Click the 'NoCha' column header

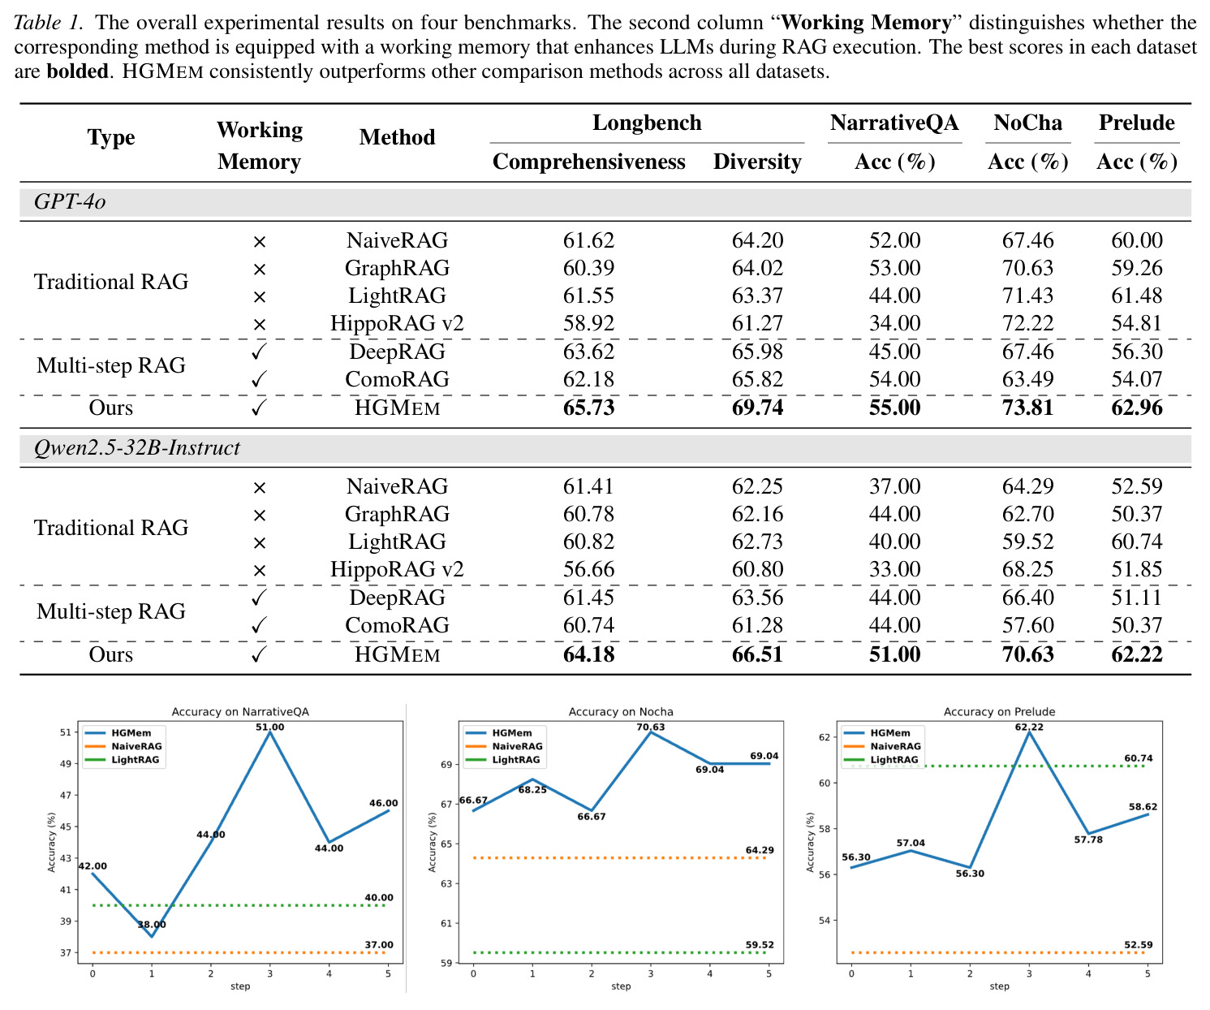coord(1027,123)
